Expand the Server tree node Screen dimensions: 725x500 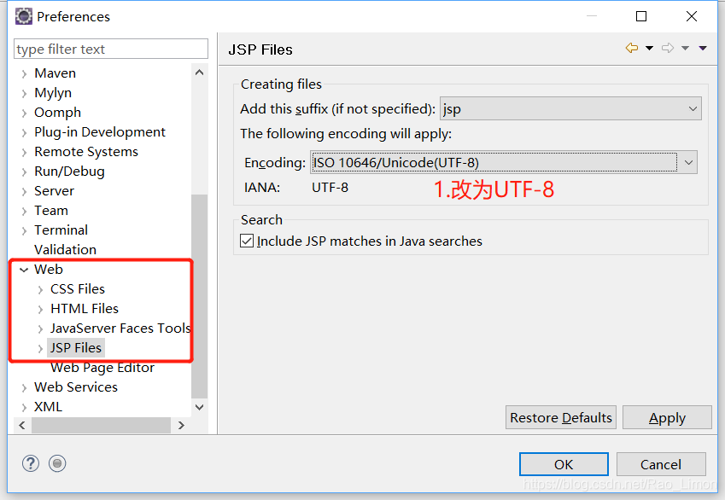(x=24, y=191)
